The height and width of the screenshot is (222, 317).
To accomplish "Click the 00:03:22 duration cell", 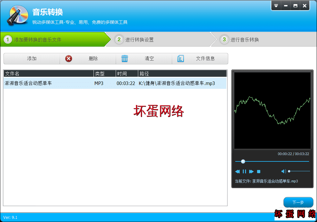I will (x=126, y=83).
